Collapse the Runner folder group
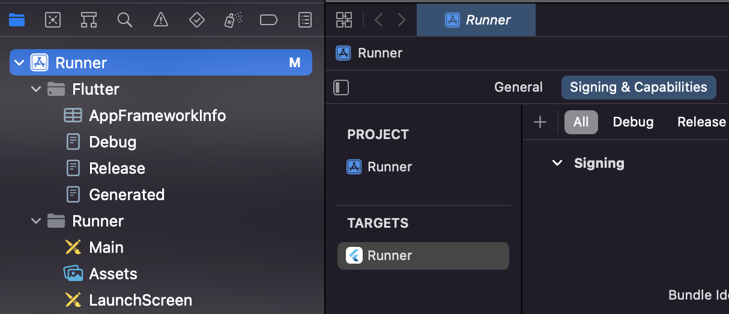 pos(36,221)
